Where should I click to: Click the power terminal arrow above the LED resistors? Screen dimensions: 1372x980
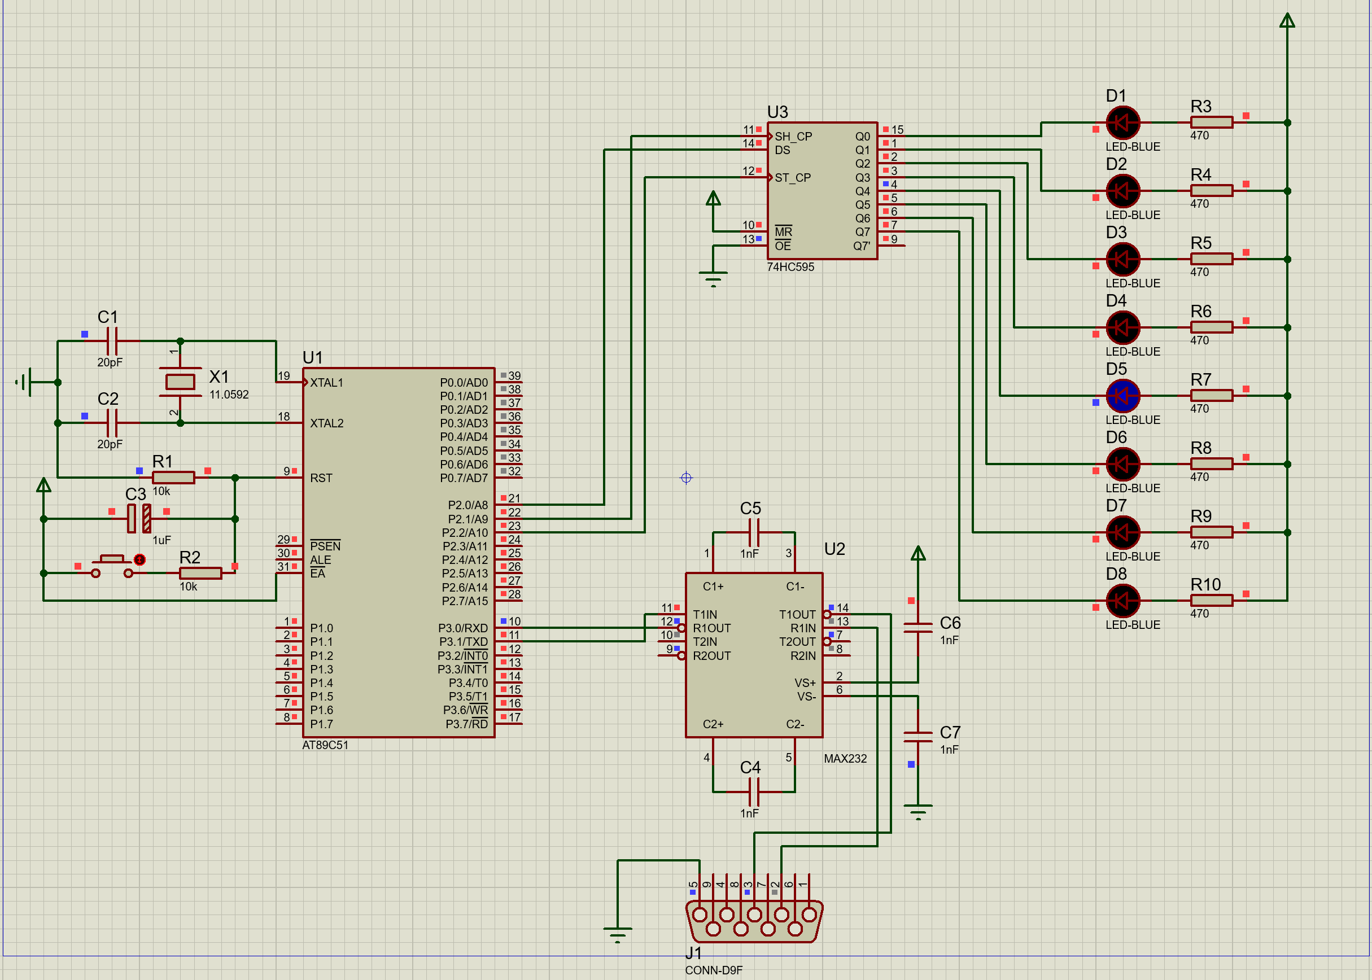click(1287, 20)
